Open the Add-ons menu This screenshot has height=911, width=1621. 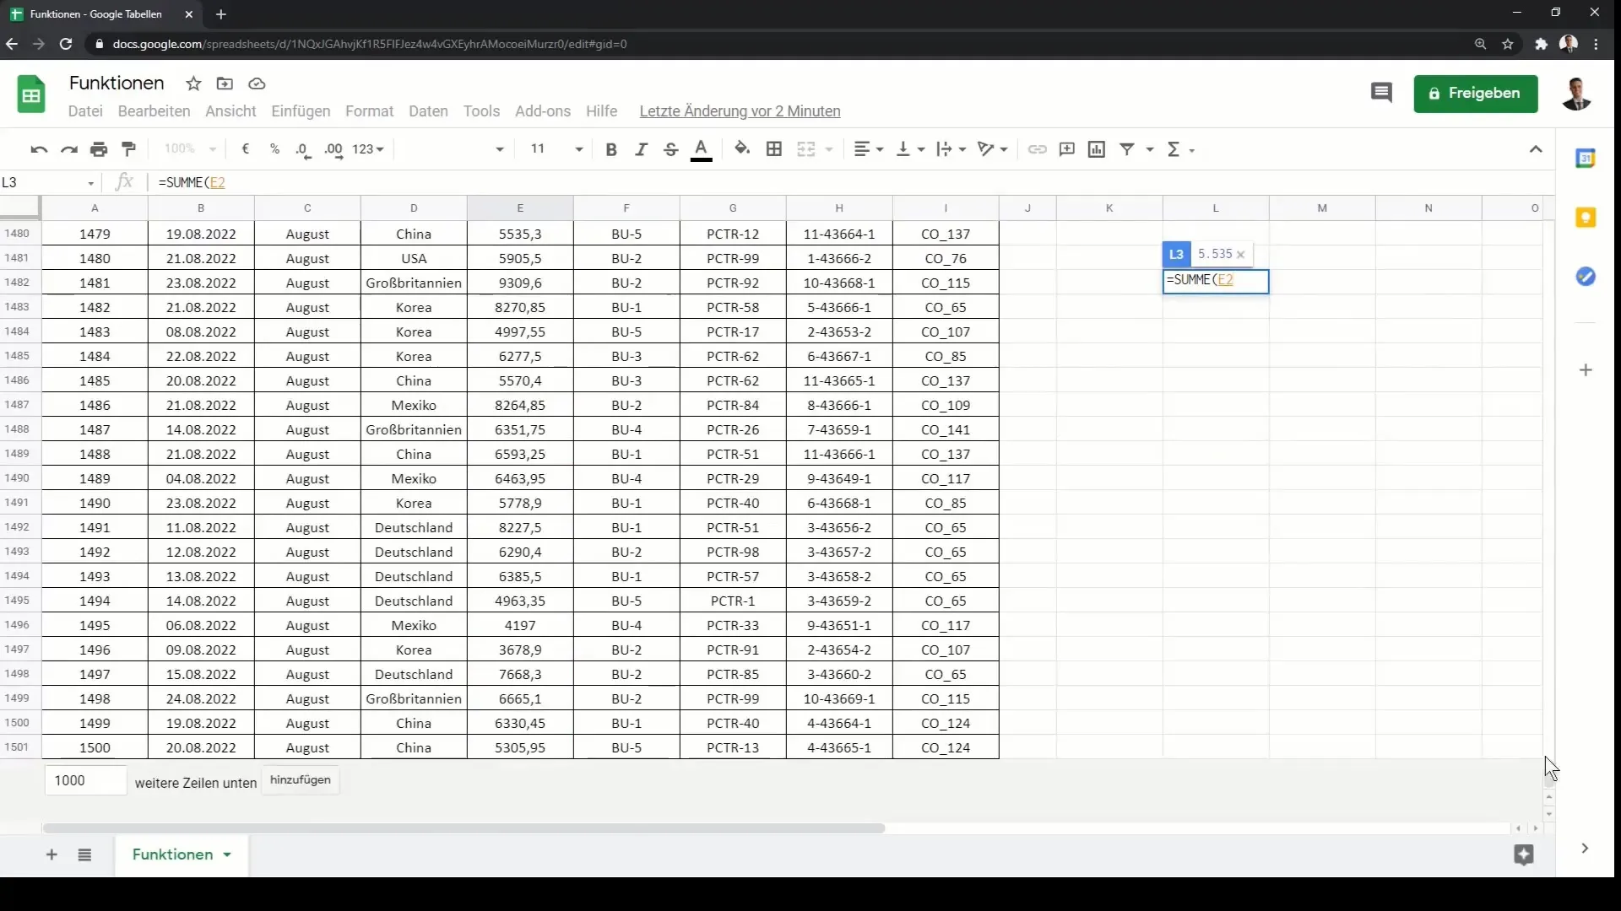pyautogui.click(x=543, y=111)
